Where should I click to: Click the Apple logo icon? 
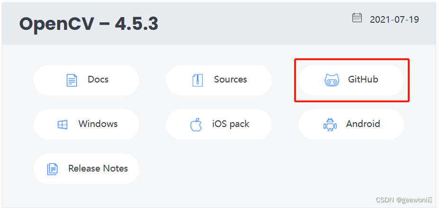pyautogui.click(x=196, y=125)
